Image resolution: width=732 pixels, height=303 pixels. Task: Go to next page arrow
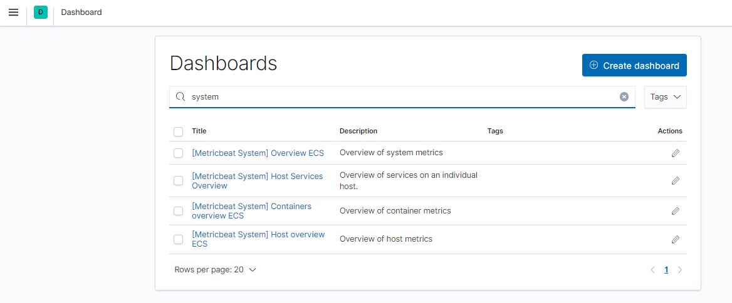click(680, 270)
